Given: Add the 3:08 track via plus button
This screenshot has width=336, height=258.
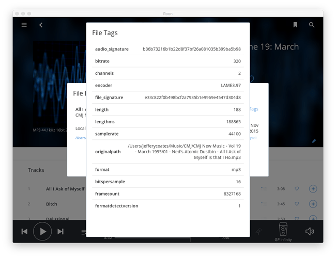Looking at the screenshot, I should click(313, 189).
